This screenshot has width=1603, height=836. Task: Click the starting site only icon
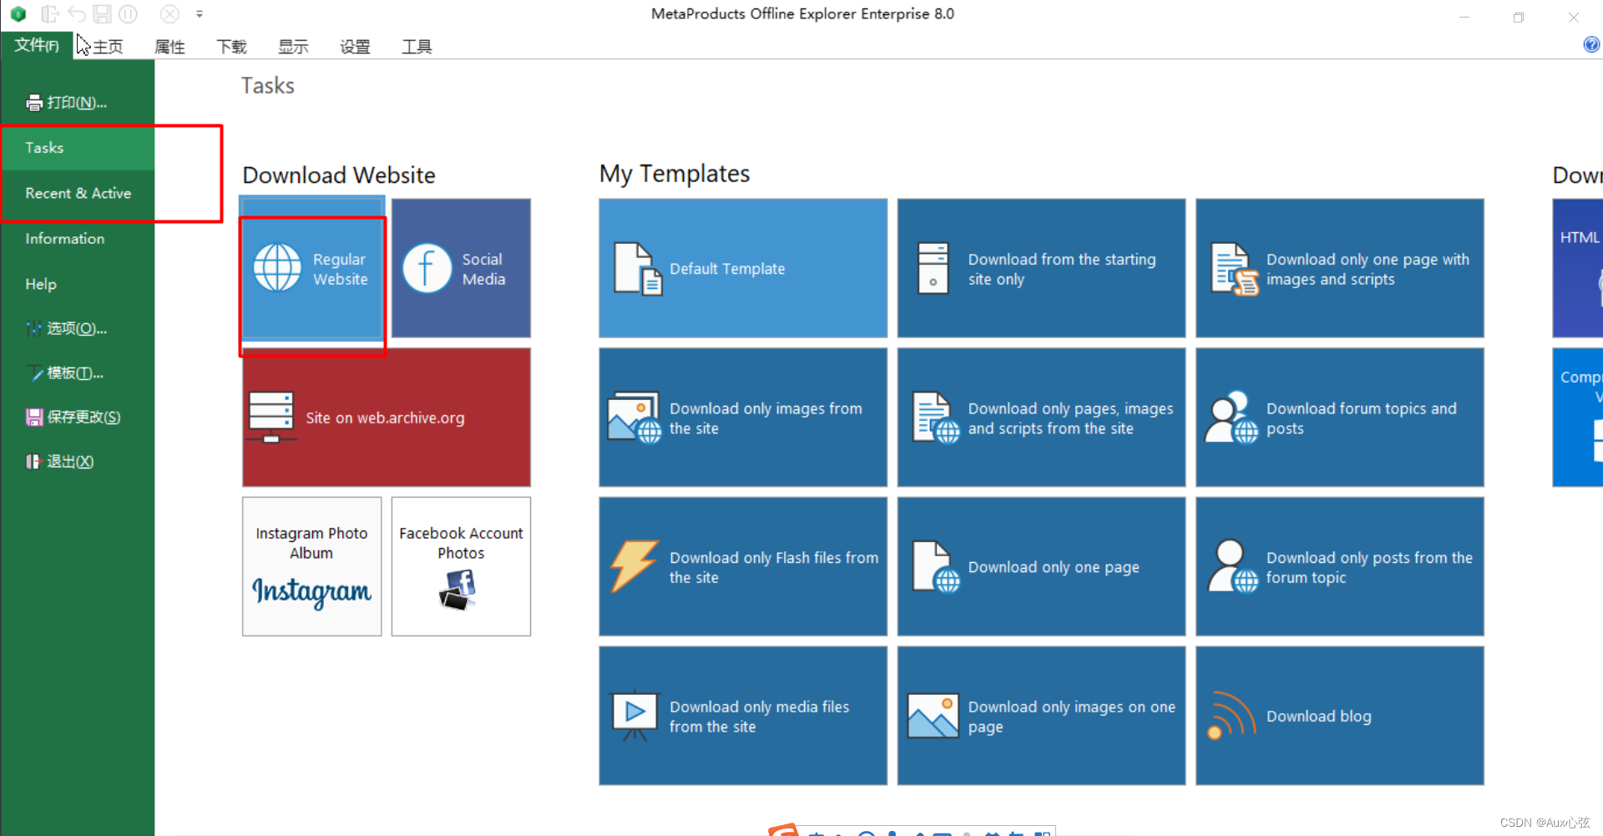[x=933, y=268]
